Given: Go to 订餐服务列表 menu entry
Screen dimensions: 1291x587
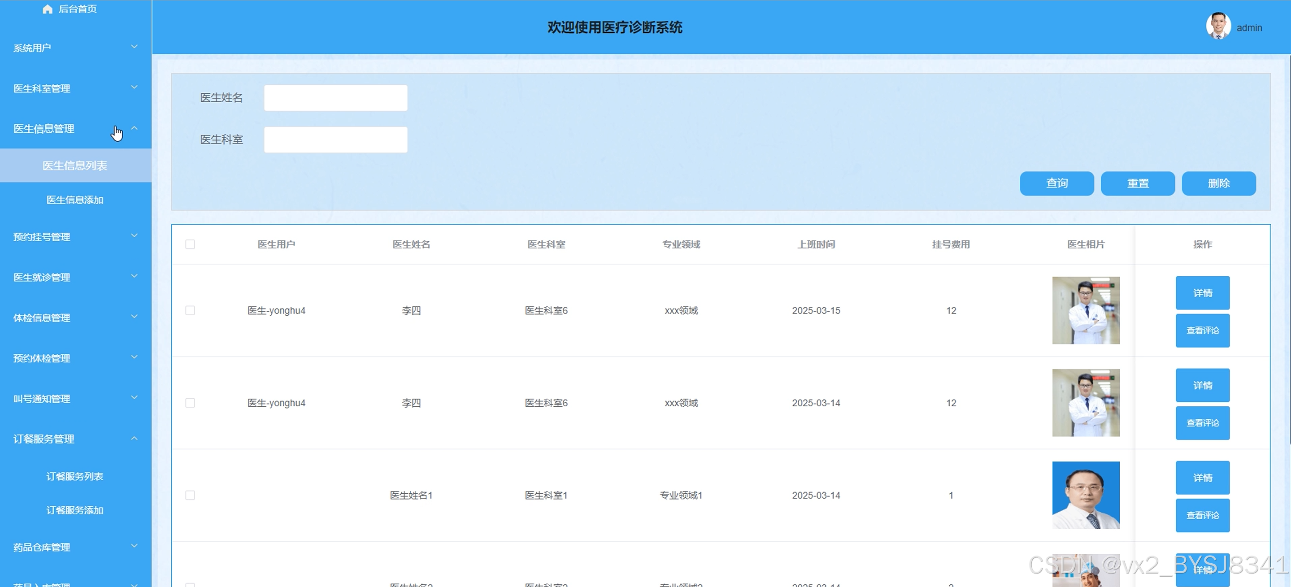Looking at the screenshot, I should (75, 476).
